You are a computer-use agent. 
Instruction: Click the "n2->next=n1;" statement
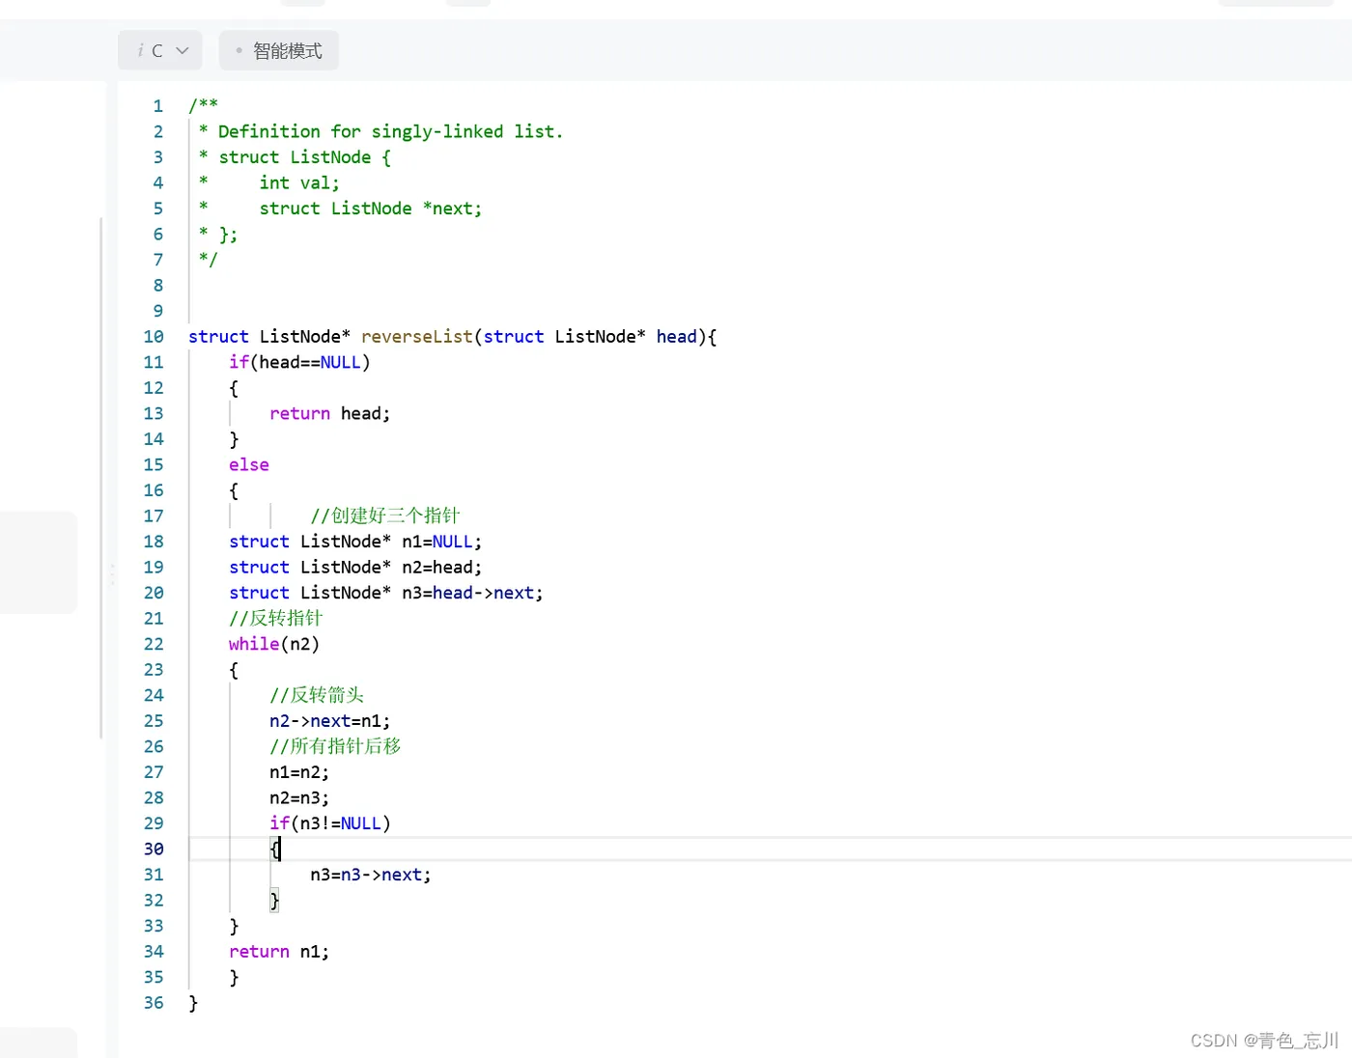coord(330,721)
